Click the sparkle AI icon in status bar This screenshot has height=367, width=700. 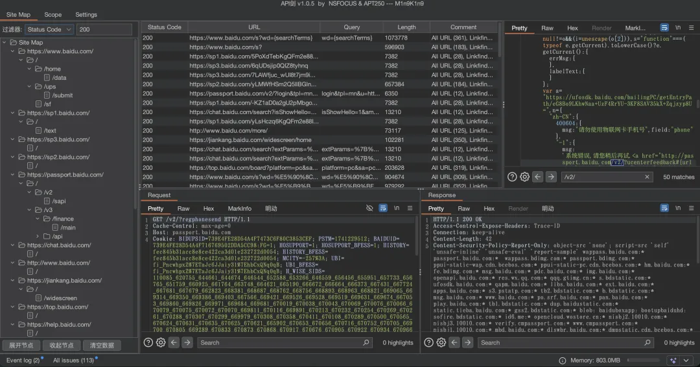pos(673,361)
